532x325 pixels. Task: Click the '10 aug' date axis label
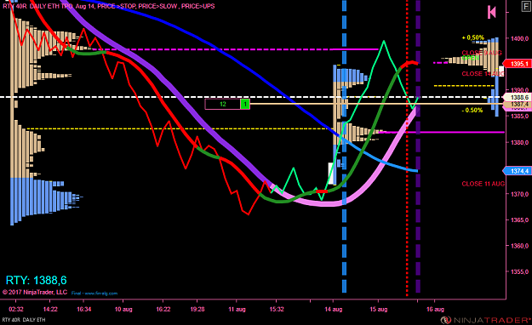click(x=123, y=310)
